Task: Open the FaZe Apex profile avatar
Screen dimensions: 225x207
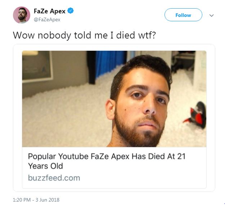Action: coord(22,15)
